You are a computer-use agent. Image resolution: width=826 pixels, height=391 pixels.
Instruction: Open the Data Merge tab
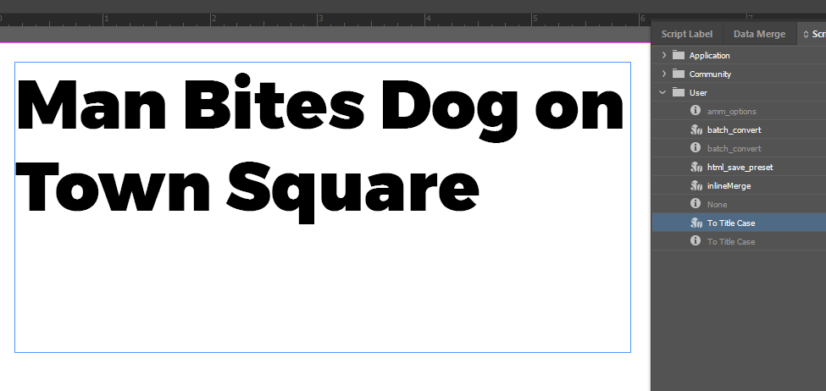[x=759, y=35]
